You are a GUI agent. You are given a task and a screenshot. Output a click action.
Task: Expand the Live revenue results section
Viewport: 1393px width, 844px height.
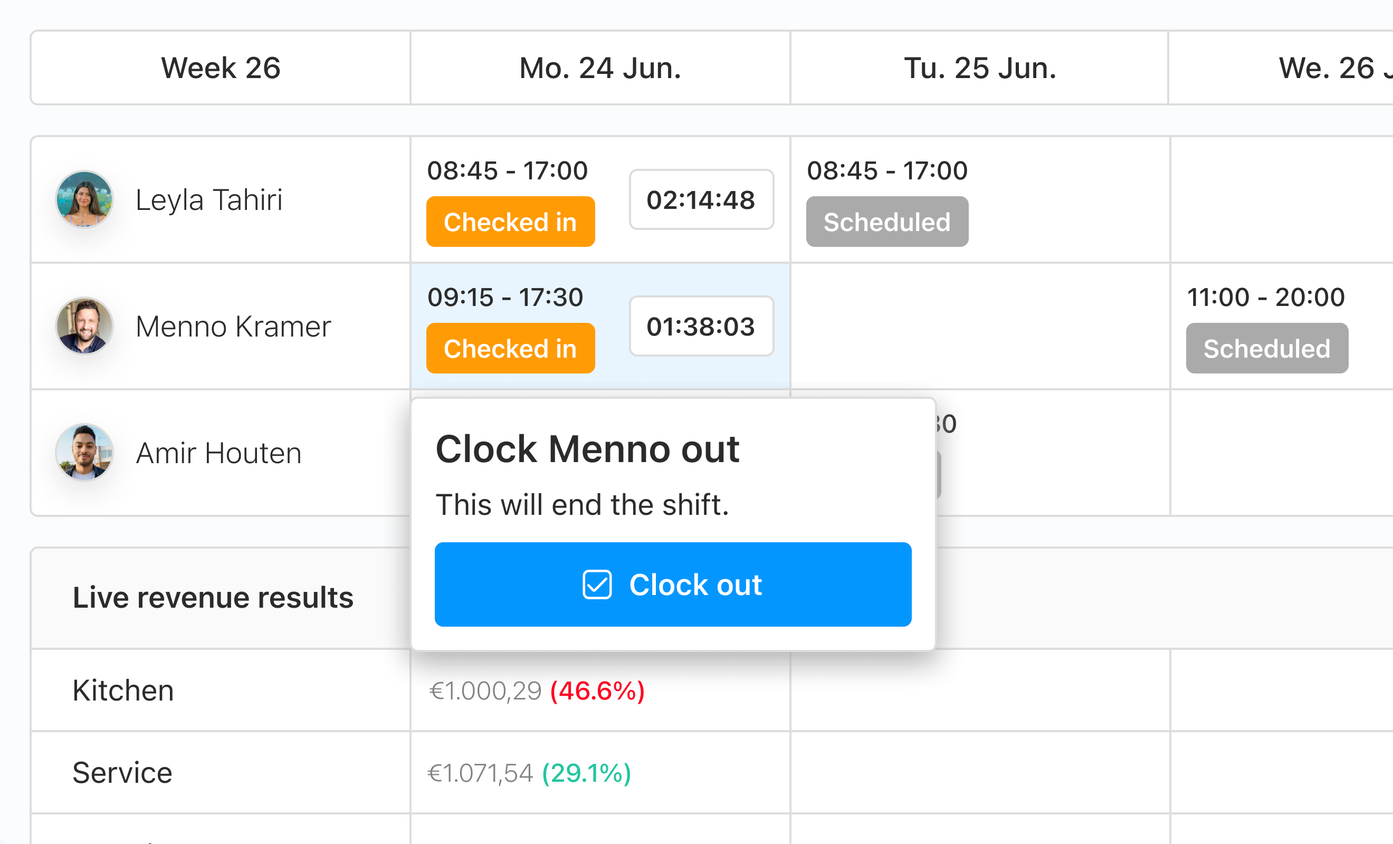213,598
